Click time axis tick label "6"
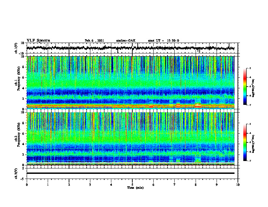This screenshot has height=207, width=268. click(x=154, y=185)
